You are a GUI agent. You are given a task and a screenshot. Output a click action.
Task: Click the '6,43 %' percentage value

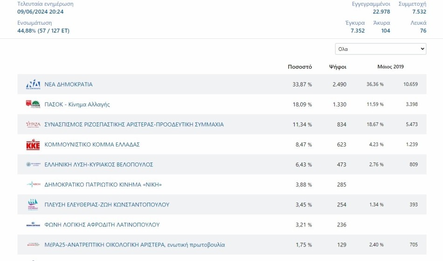(304, 164)
